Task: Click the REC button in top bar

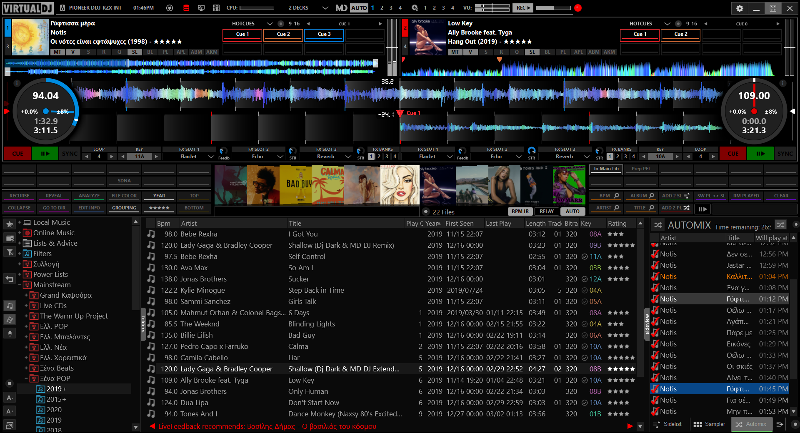Action: point(523,8)
